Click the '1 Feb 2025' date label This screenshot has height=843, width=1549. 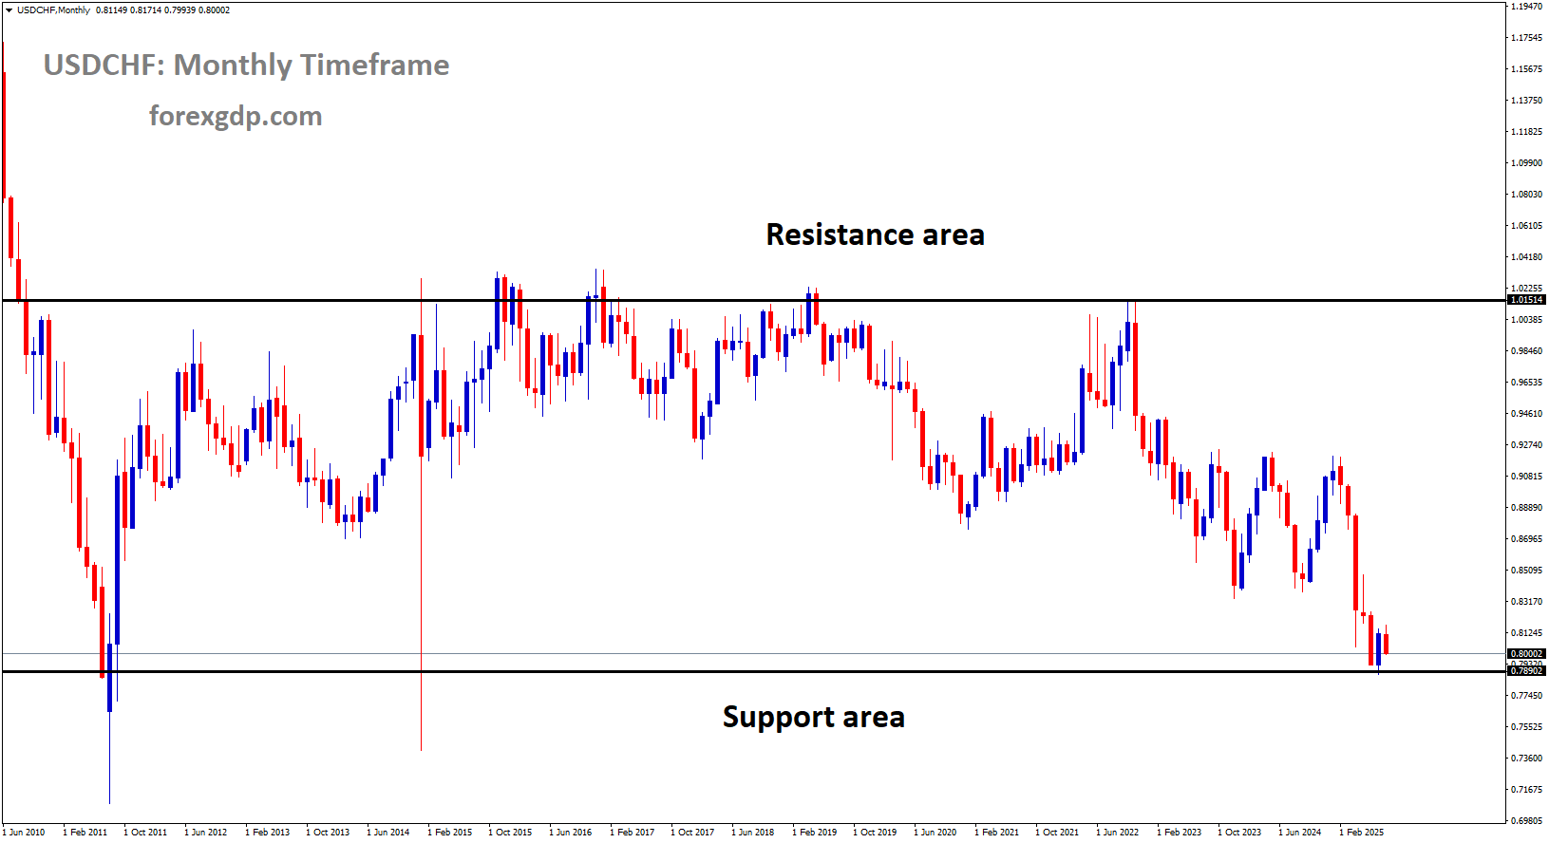(1362, 833)
